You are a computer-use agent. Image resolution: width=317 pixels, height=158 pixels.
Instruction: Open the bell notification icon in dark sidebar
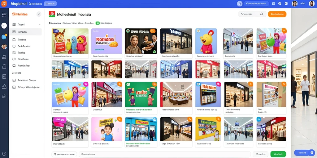(x=4, y=86)
